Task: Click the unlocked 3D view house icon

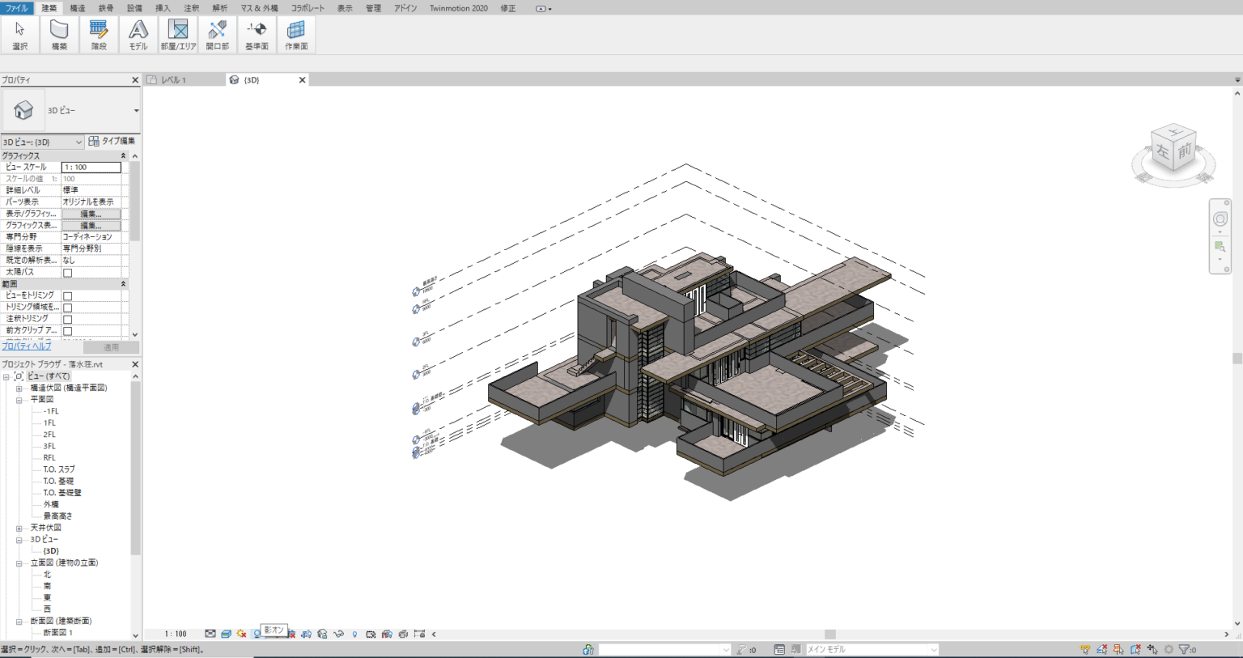Action: [322, 634]
